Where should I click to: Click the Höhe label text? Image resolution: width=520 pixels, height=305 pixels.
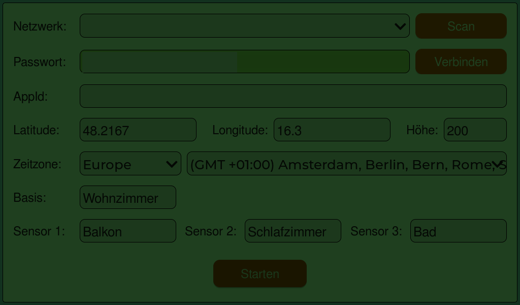click(422, 130)
